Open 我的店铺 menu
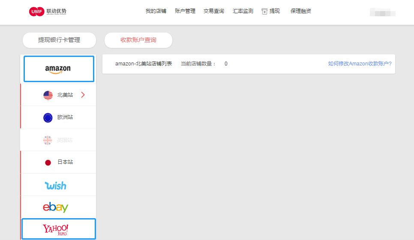This screenshot has height=240, width=414. pos(156,11)
